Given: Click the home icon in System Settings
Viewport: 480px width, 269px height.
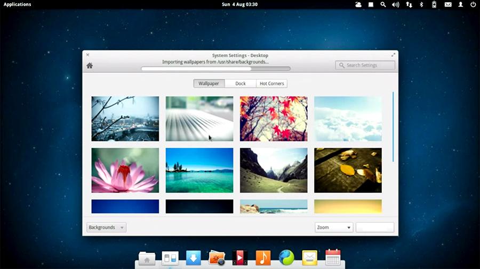Looking at the screenshot, I should tap(90, 65).
